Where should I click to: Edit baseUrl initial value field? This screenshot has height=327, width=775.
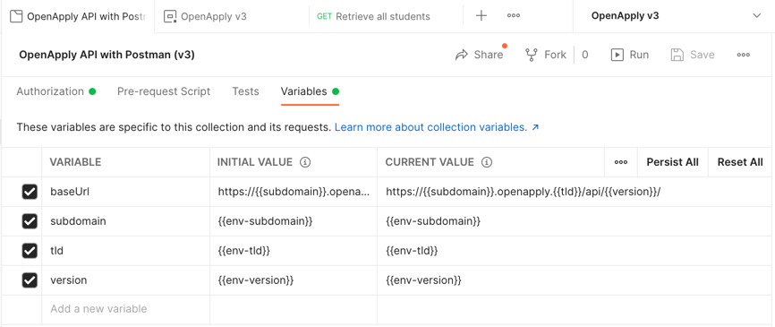point(294,192)
